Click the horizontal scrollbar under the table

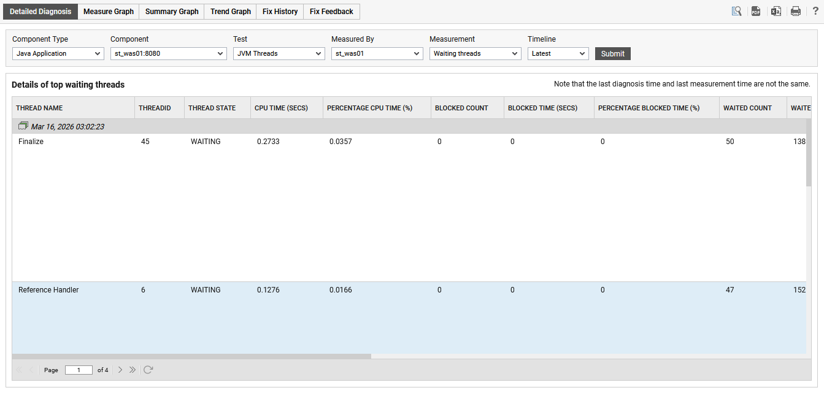pos(191,356)
